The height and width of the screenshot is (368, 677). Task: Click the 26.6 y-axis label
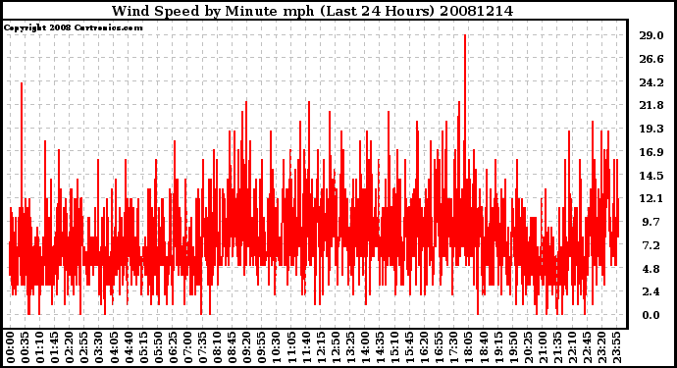point(651,59)
